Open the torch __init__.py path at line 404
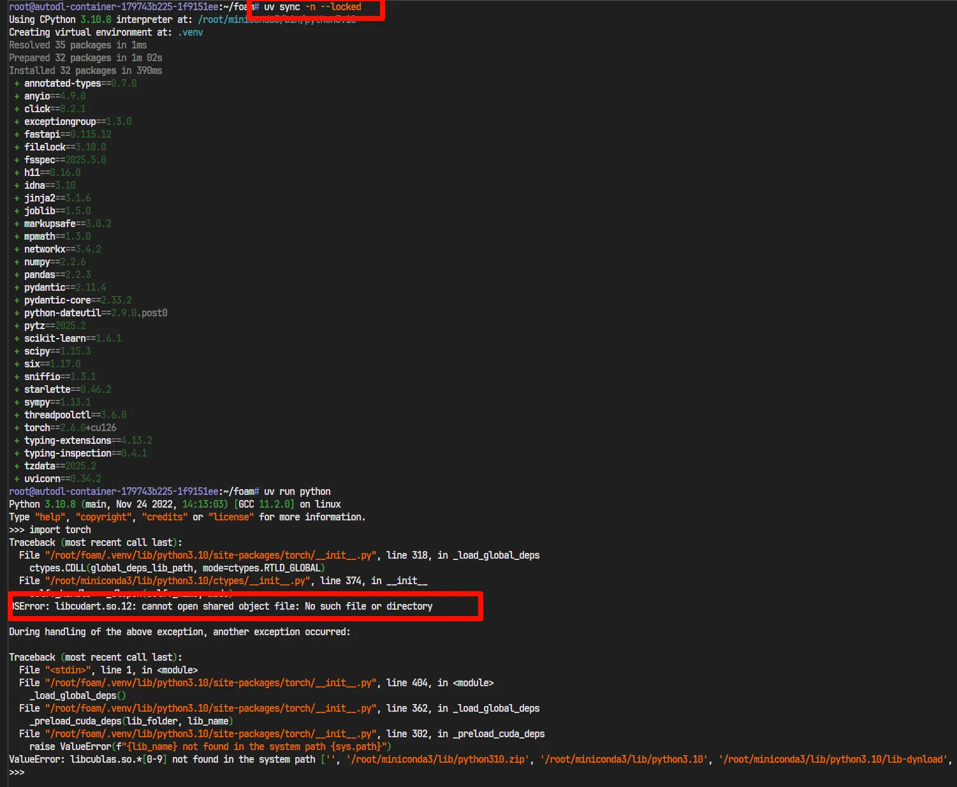 [x=210, y=683]
